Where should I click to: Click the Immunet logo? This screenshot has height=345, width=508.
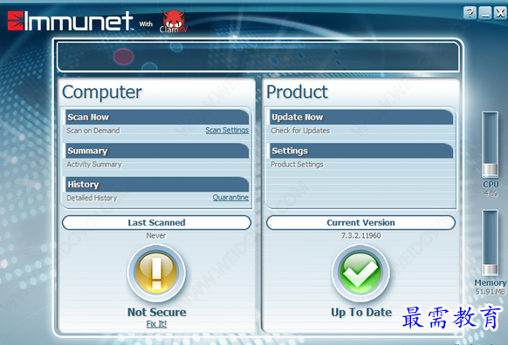[x=71, y=21]
